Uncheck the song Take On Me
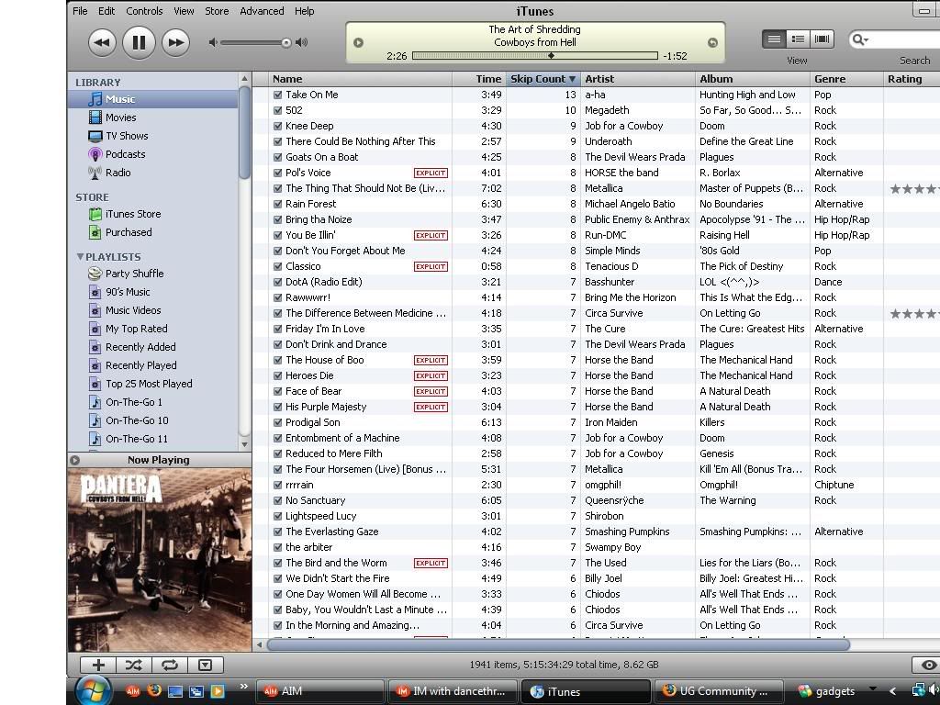940x705 pixels. pos(277,95)
